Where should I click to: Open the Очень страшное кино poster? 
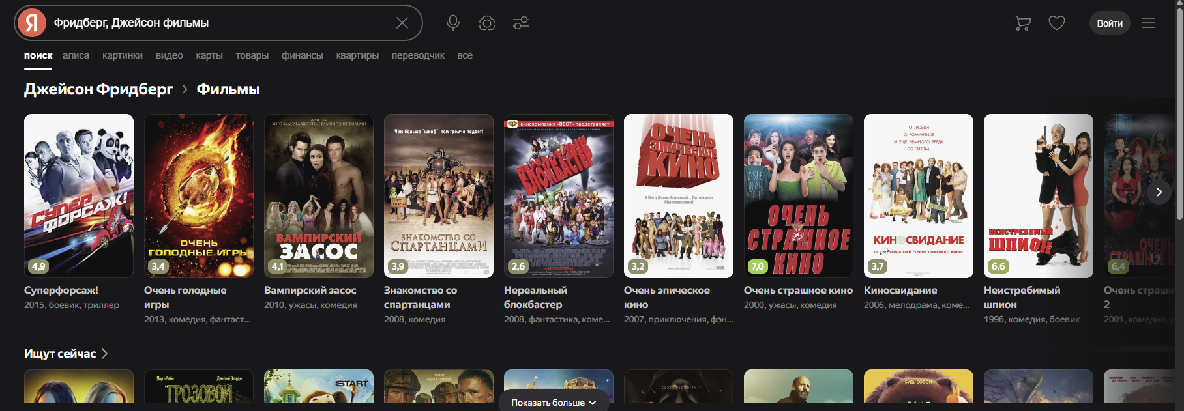[x=799, y=196]
